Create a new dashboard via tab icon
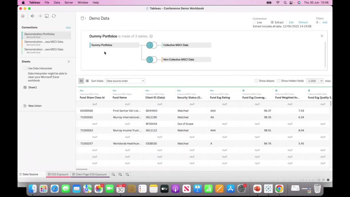 tap(120, 174)
